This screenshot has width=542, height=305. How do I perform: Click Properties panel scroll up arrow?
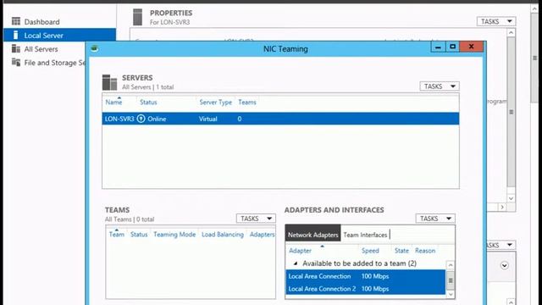coord(512,32)
